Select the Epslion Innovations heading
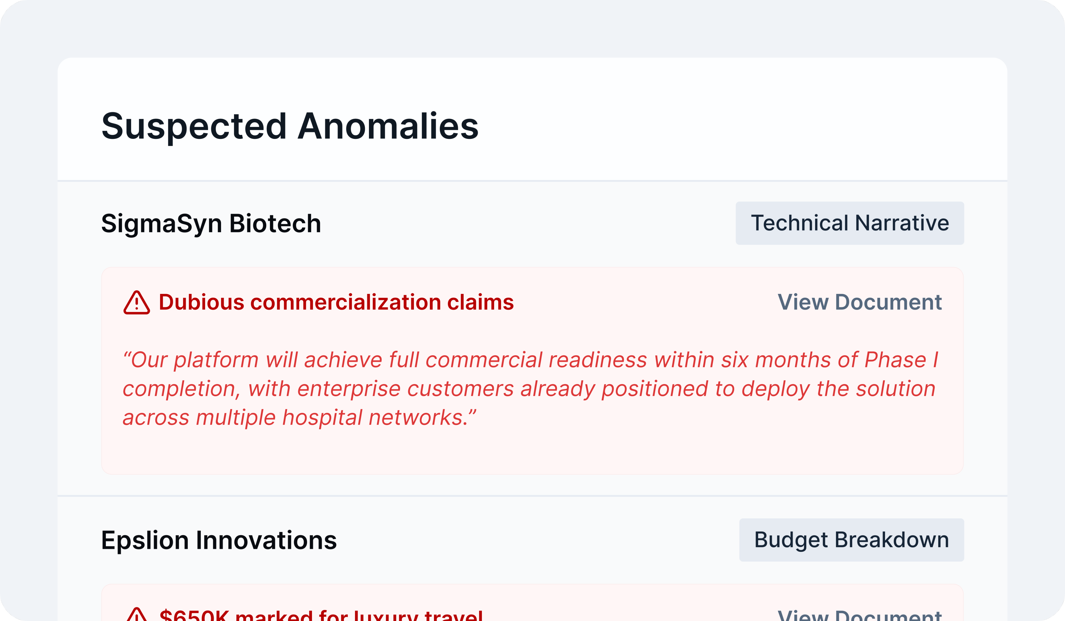This screenshot has height=621, width=1065. [219, 540]
